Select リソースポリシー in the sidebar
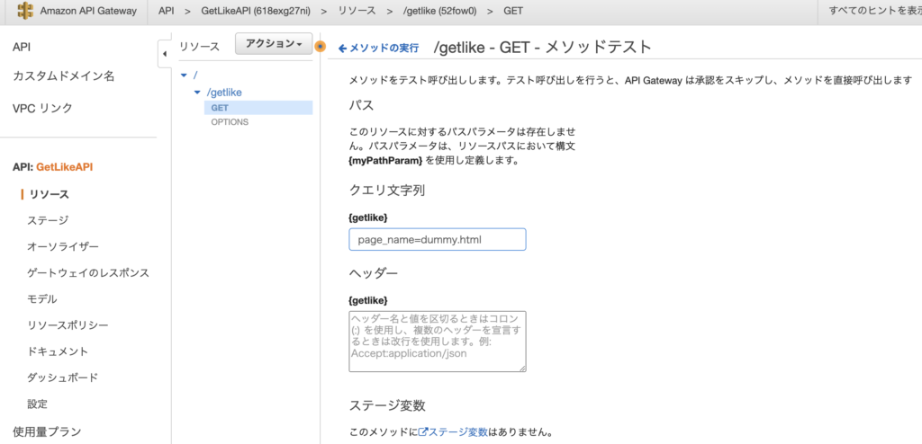Screen dimensions: 922x444 pyautogui.click(x=68, y=325)
